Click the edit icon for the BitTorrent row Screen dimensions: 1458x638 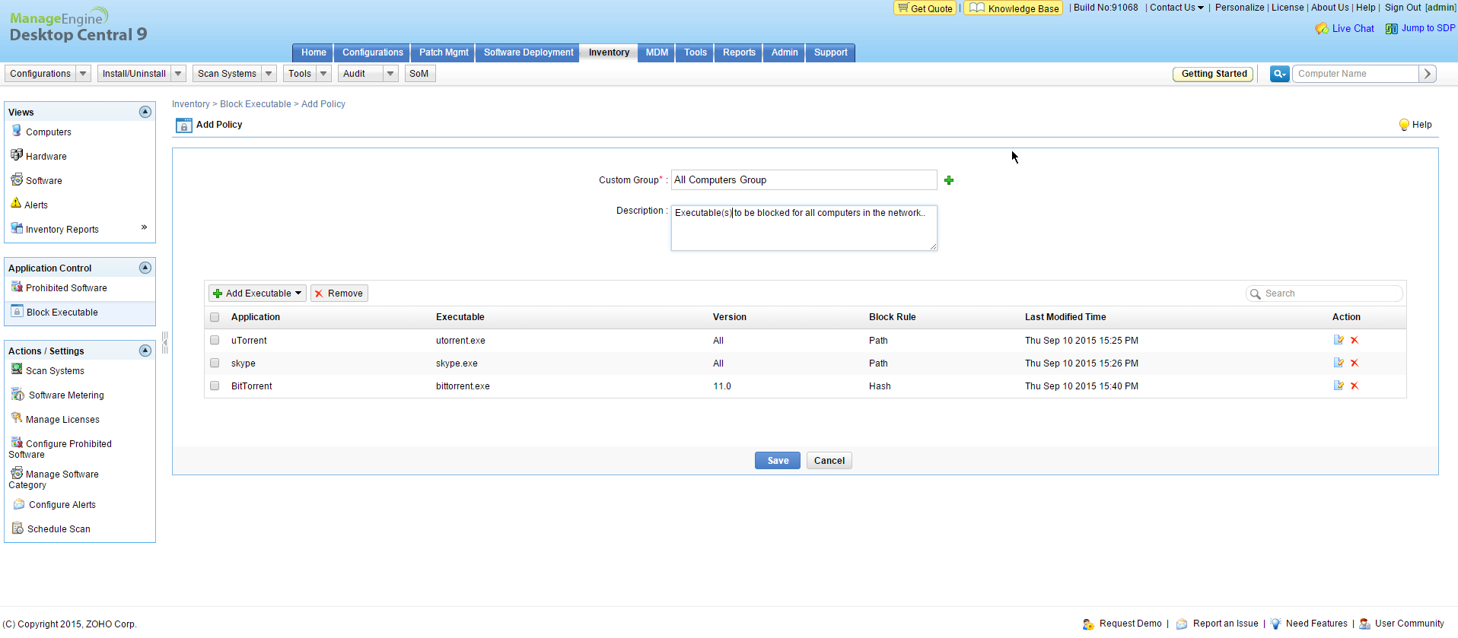pos(1339,386)
